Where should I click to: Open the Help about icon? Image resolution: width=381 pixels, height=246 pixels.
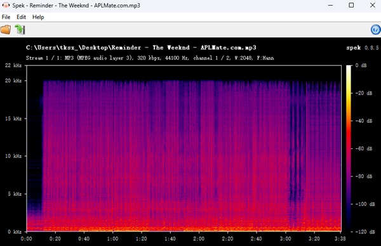coord(375,30)
